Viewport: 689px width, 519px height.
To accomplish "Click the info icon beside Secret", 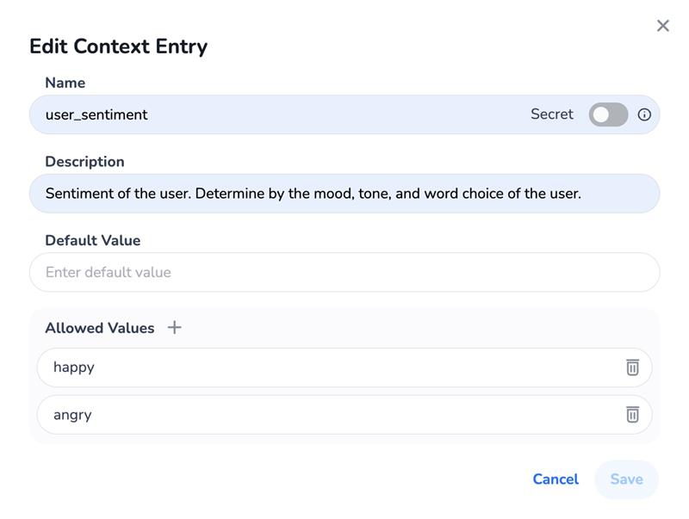I will pyautogui.click(x=644, y=114).
